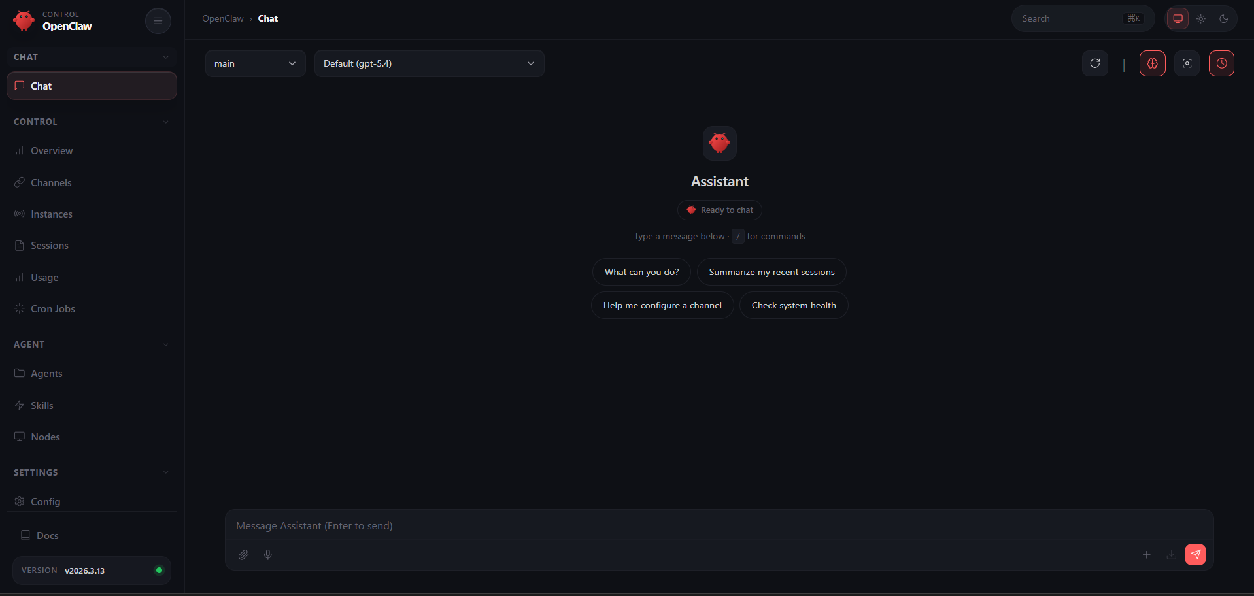Switch to light theme with sun icon
The image size is (1254, 596).
coord(1201,18)
